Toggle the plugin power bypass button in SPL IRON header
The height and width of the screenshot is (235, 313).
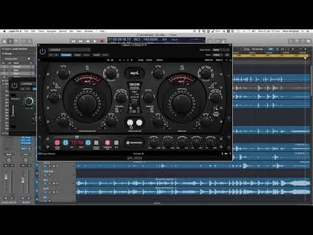tap(42, 52)
